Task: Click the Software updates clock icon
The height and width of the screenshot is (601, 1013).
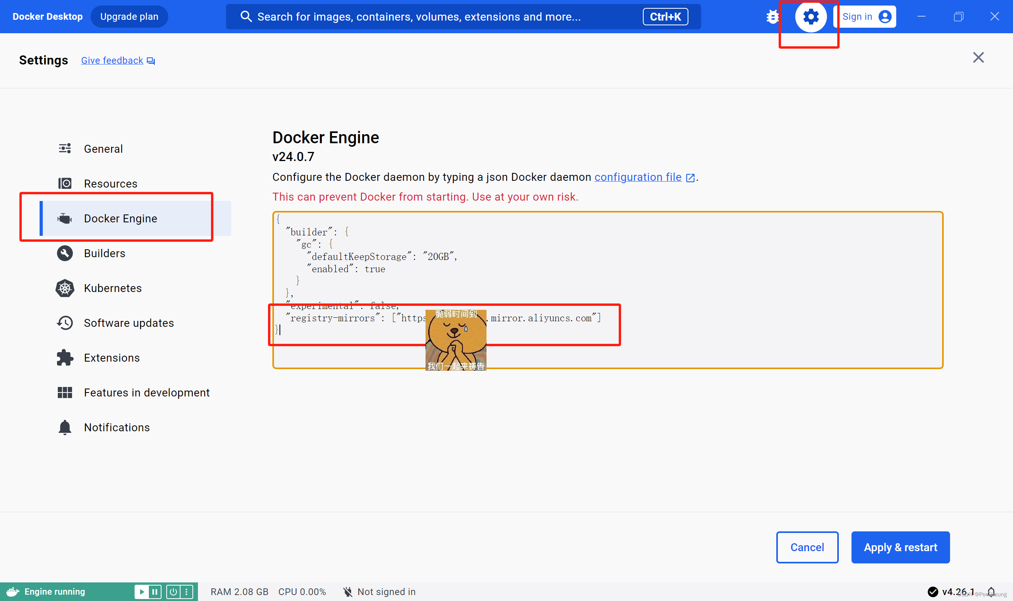Action: (x=65, y=323)
